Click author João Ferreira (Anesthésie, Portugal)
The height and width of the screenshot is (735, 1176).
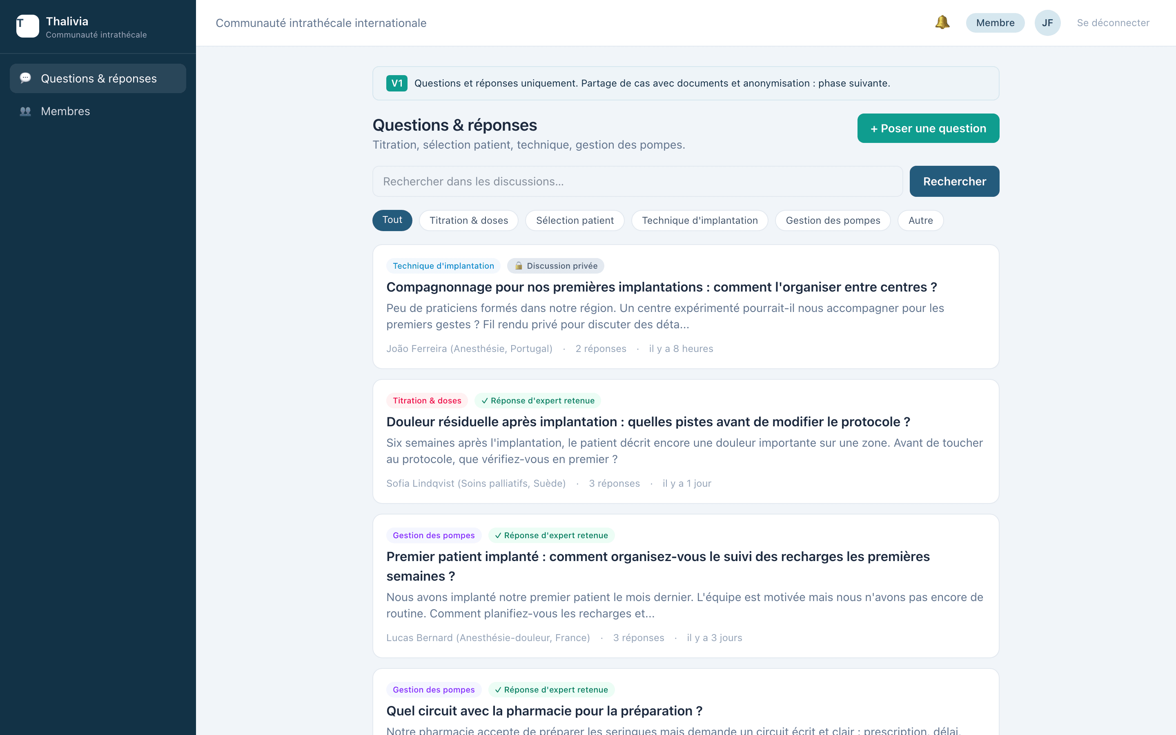pyautogui.click(x=469, y=349)
